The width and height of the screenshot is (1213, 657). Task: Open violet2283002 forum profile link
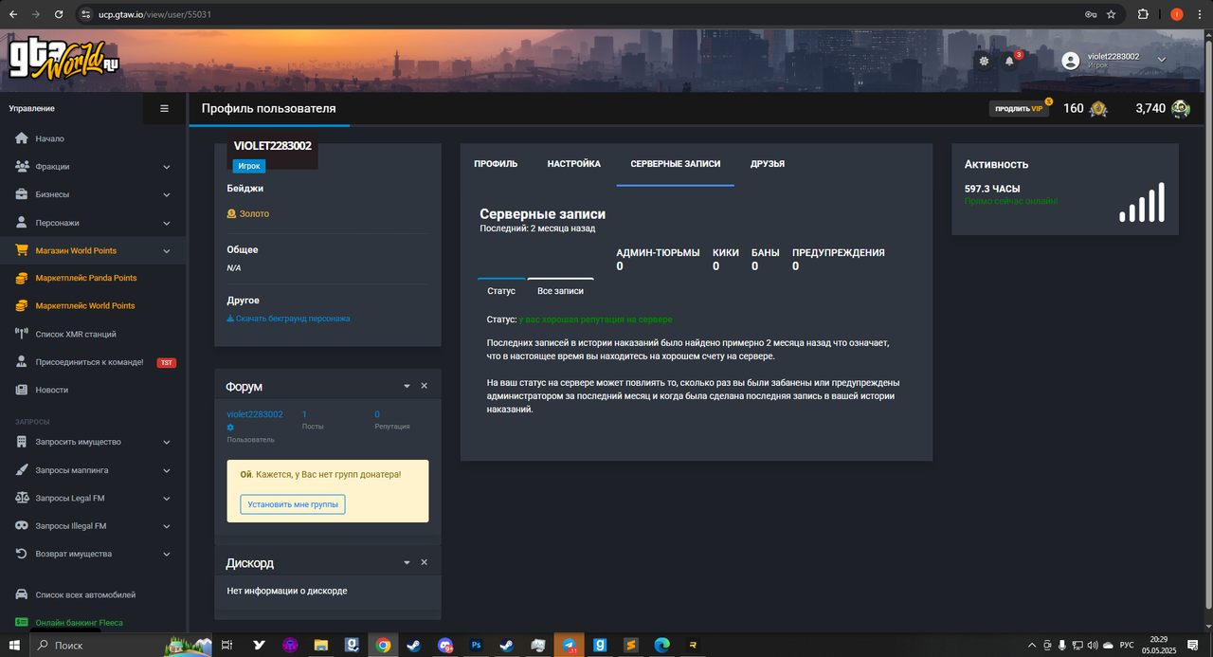[255, 414]
